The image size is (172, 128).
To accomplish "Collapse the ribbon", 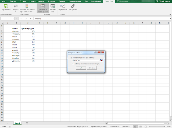I will click(170, 14).
